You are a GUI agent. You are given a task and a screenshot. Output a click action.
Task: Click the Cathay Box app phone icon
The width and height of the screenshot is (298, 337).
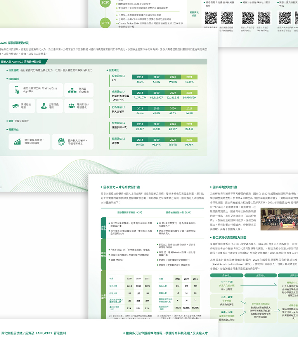click(17, 90)
